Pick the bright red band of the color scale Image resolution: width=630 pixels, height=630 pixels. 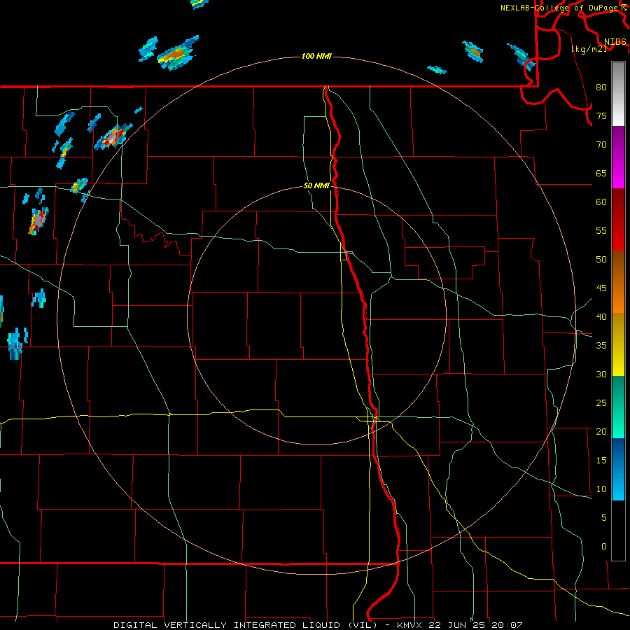618,219
